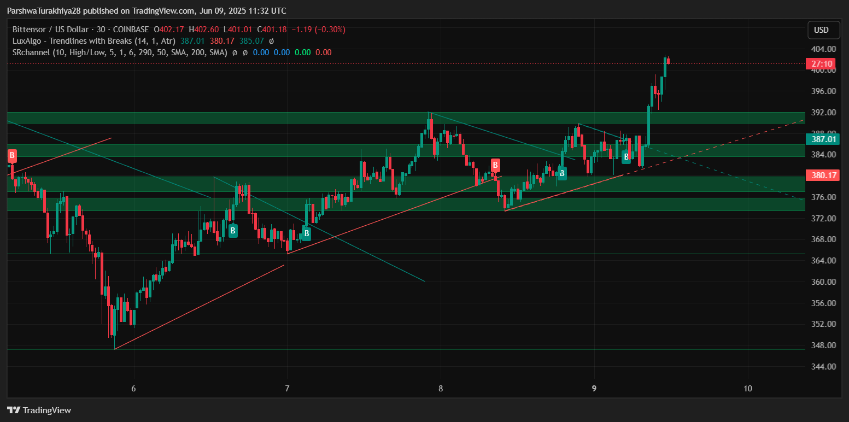The image size is (849, 422).
Task: Click the 392.00 price scale label
Action: coord(823,113)
